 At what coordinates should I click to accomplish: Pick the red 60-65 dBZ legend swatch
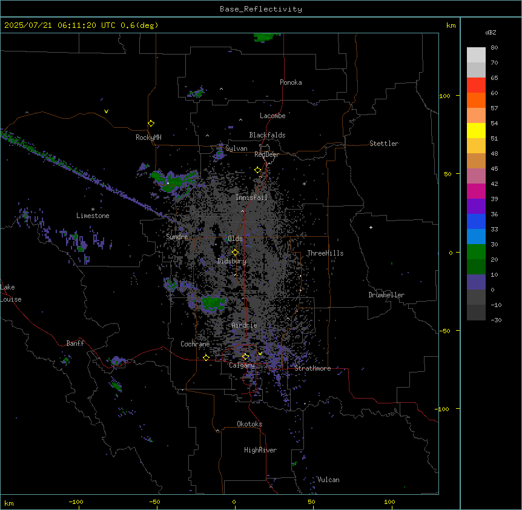(x=476, y=85)
